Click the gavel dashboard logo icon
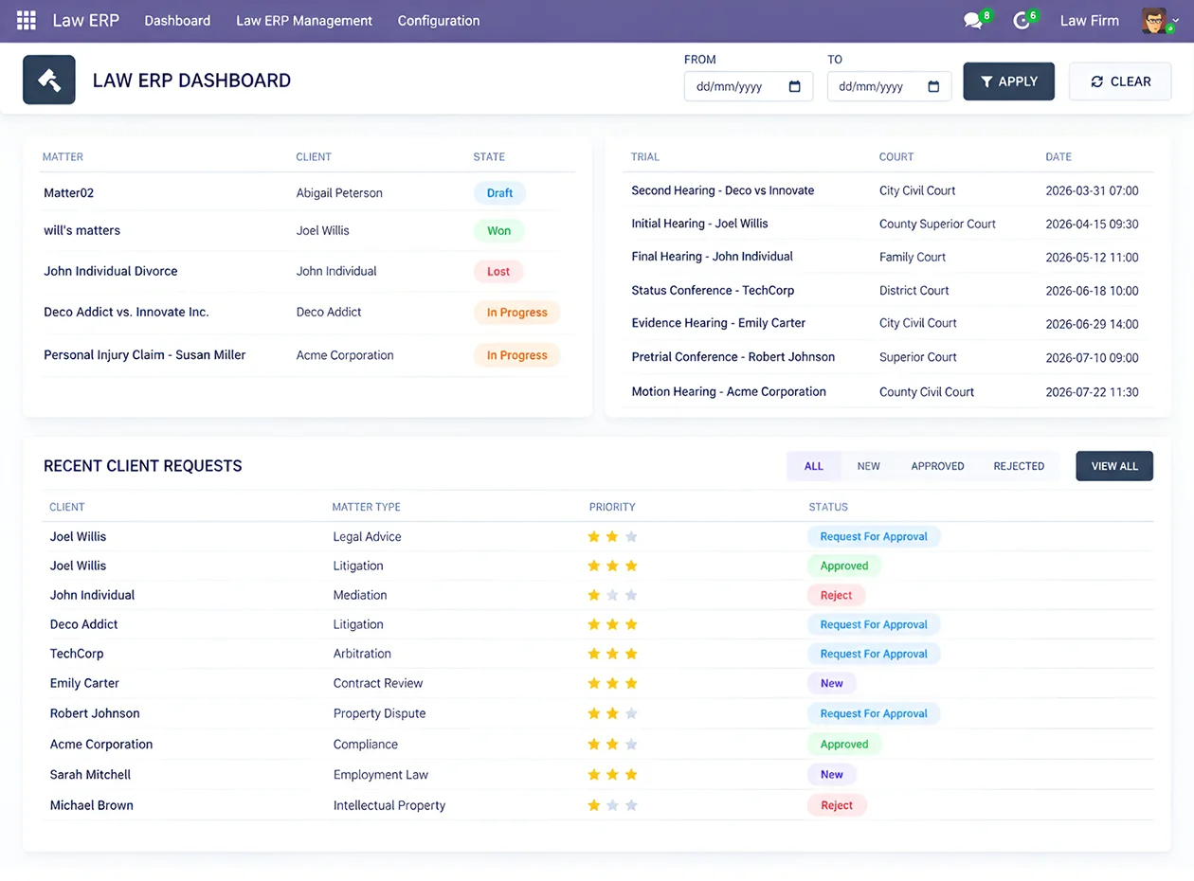1194x881 pixels. pyautogui.click(x=49, y=81)
